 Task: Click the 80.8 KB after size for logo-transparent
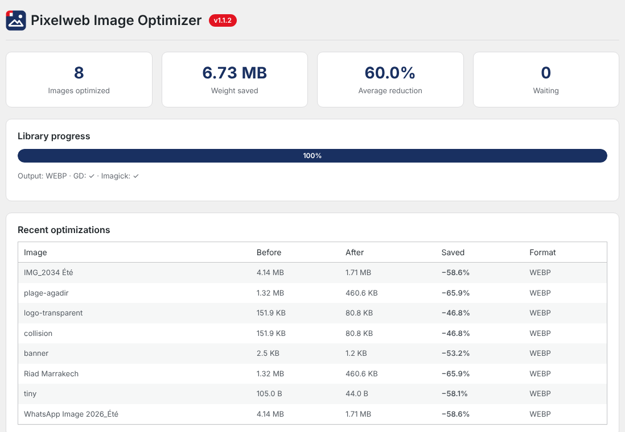(359, 313)
